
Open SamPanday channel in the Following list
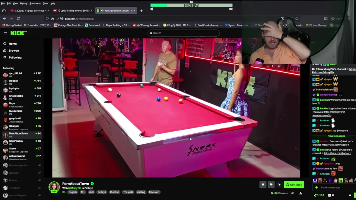point(22,142)
